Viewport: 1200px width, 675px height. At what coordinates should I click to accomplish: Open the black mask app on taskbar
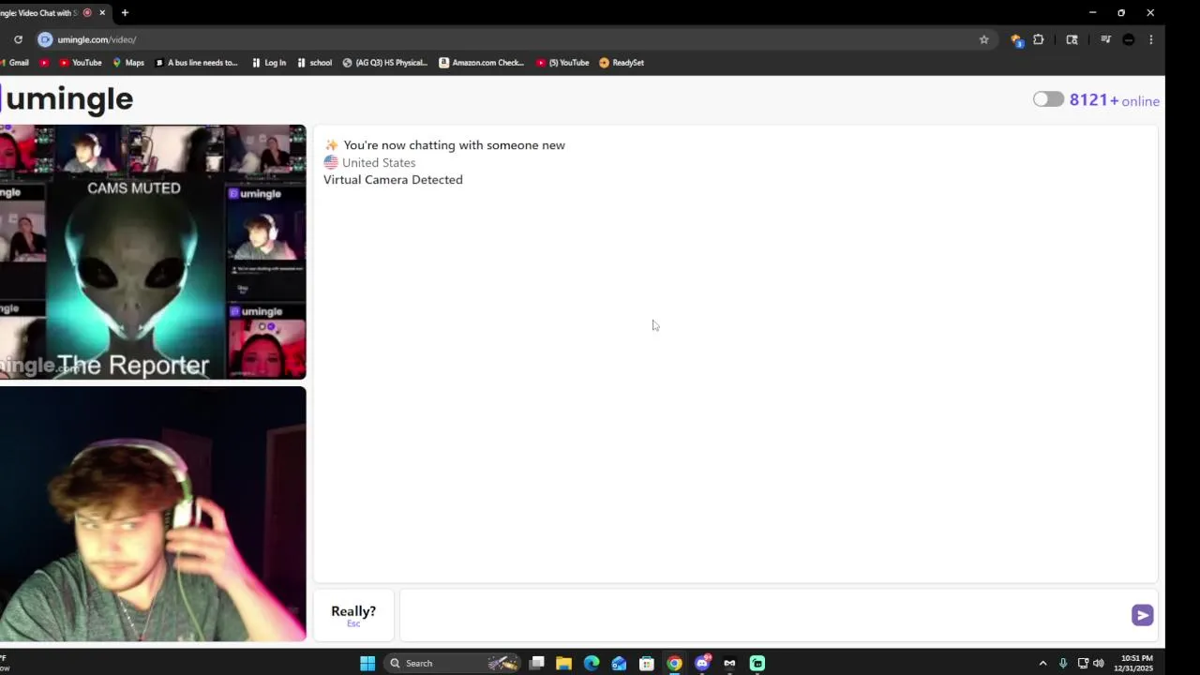tap(729, 663)
